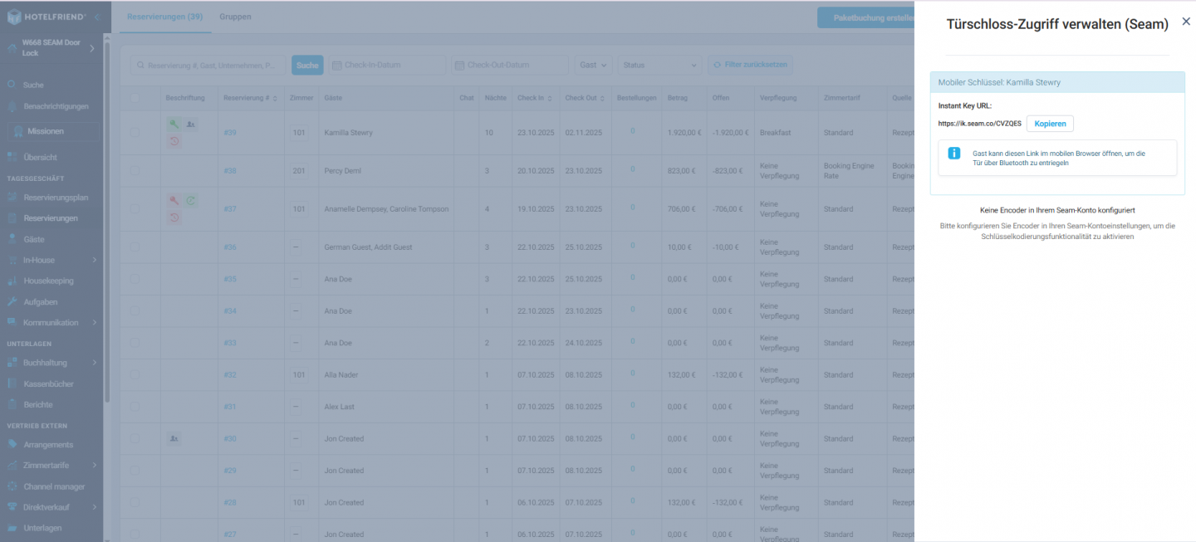Collapse sidebar with arrow next to HotelFriend logo
Screen dimensions: 1196x542
(x=96, y=17)
